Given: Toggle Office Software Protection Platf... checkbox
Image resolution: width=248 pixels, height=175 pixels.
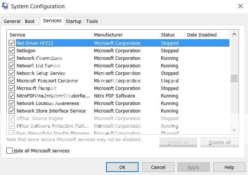Looking at the screenshot, I should pos(12,126).
